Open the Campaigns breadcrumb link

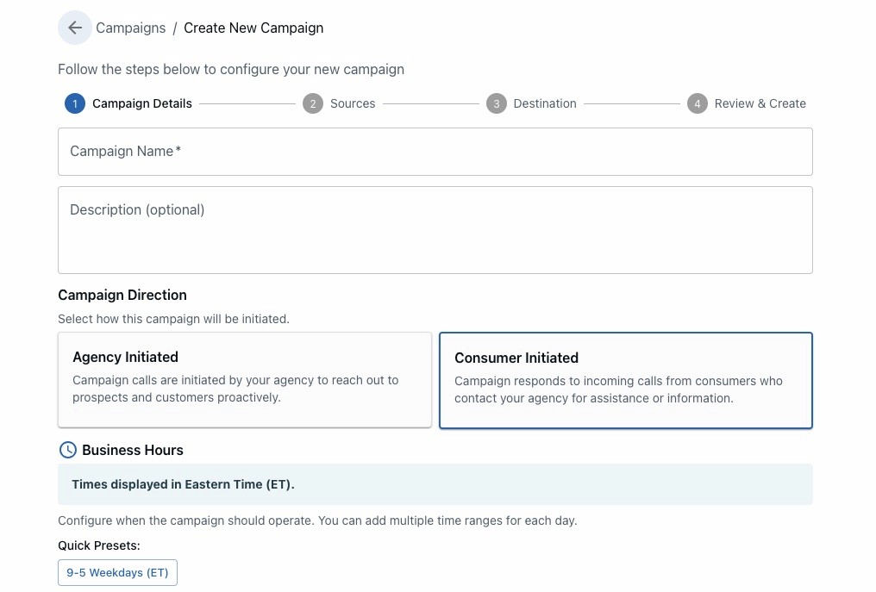[x=131, y=28]
